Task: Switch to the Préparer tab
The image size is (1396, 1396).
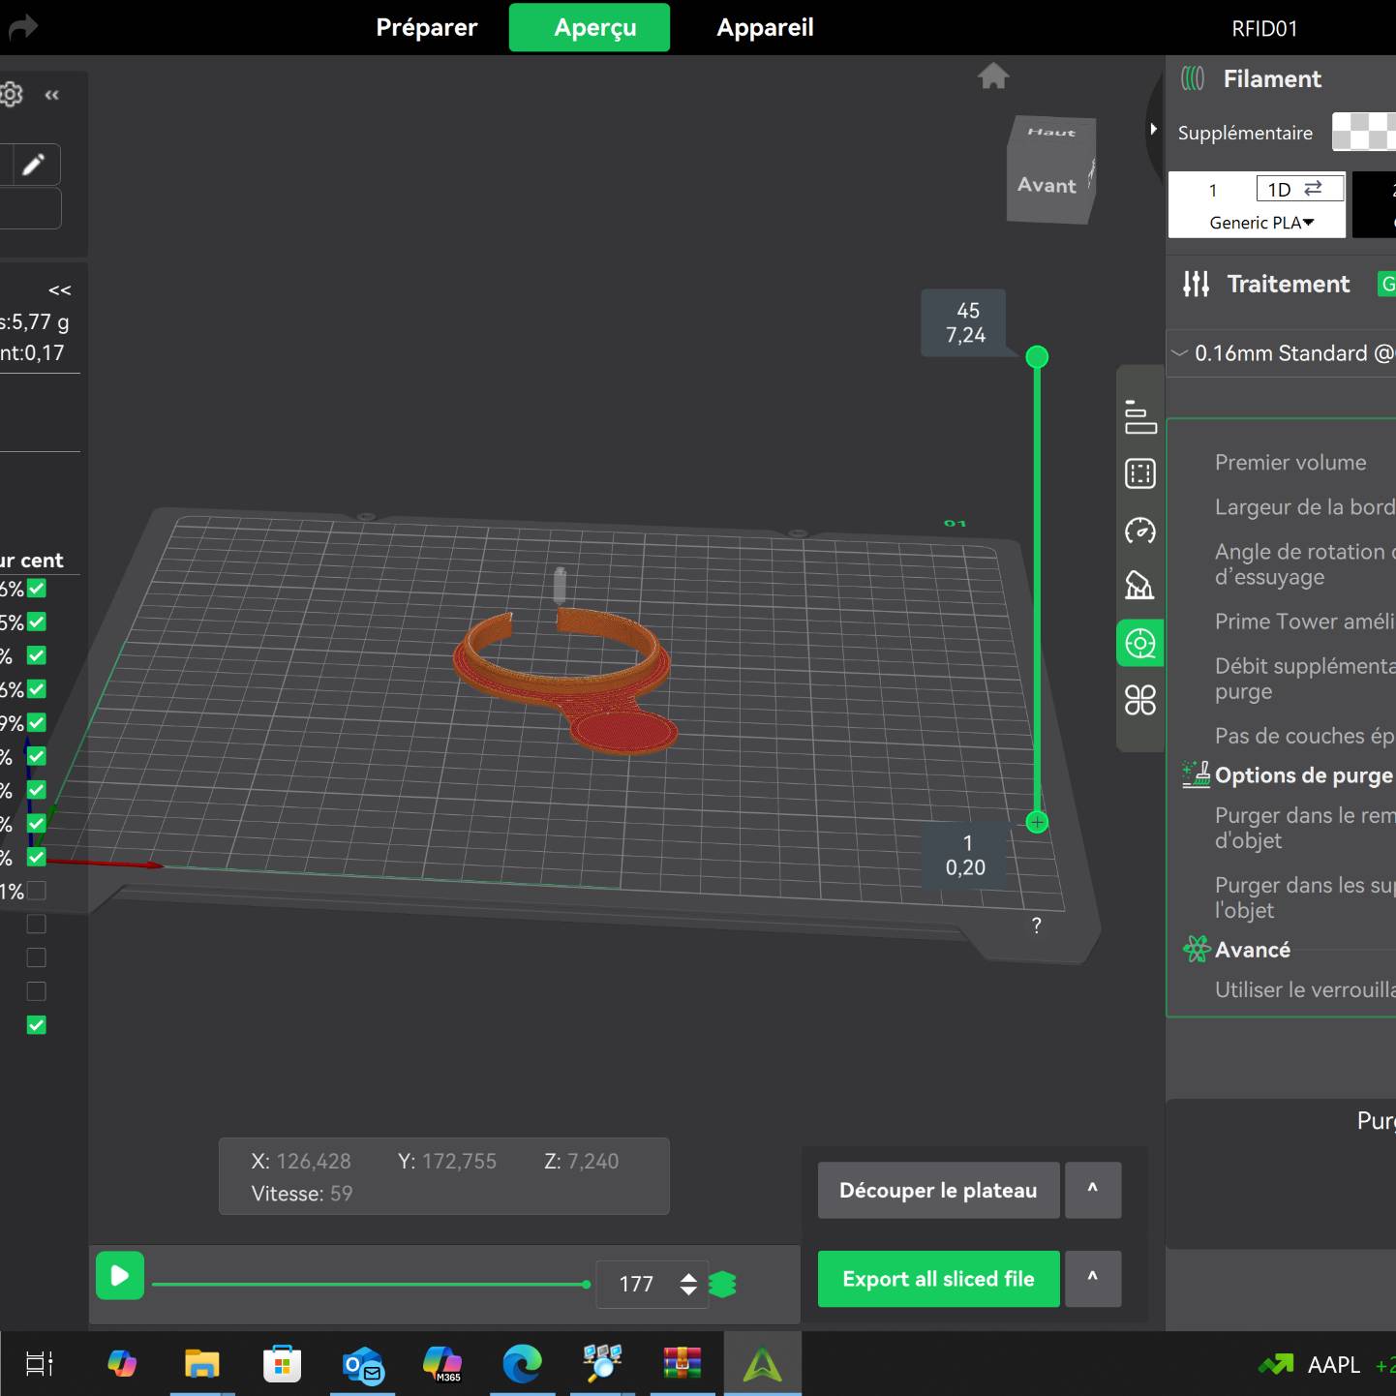Action: pos(427,27)
